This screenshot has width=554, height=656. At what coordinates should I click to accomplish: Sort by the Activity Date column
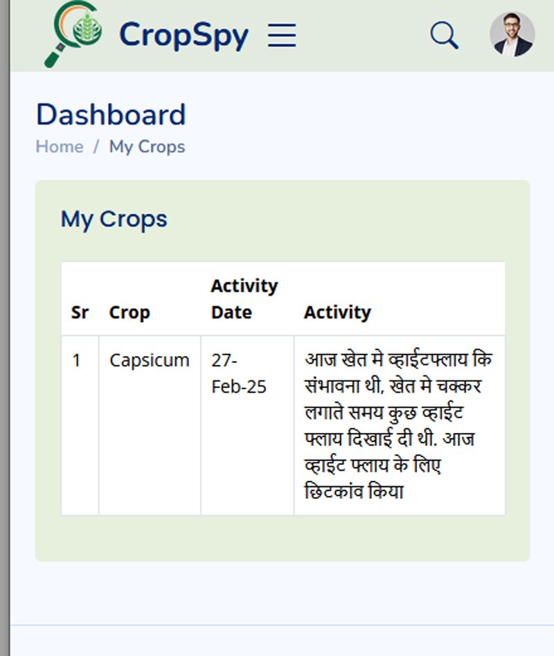point(244,298)
